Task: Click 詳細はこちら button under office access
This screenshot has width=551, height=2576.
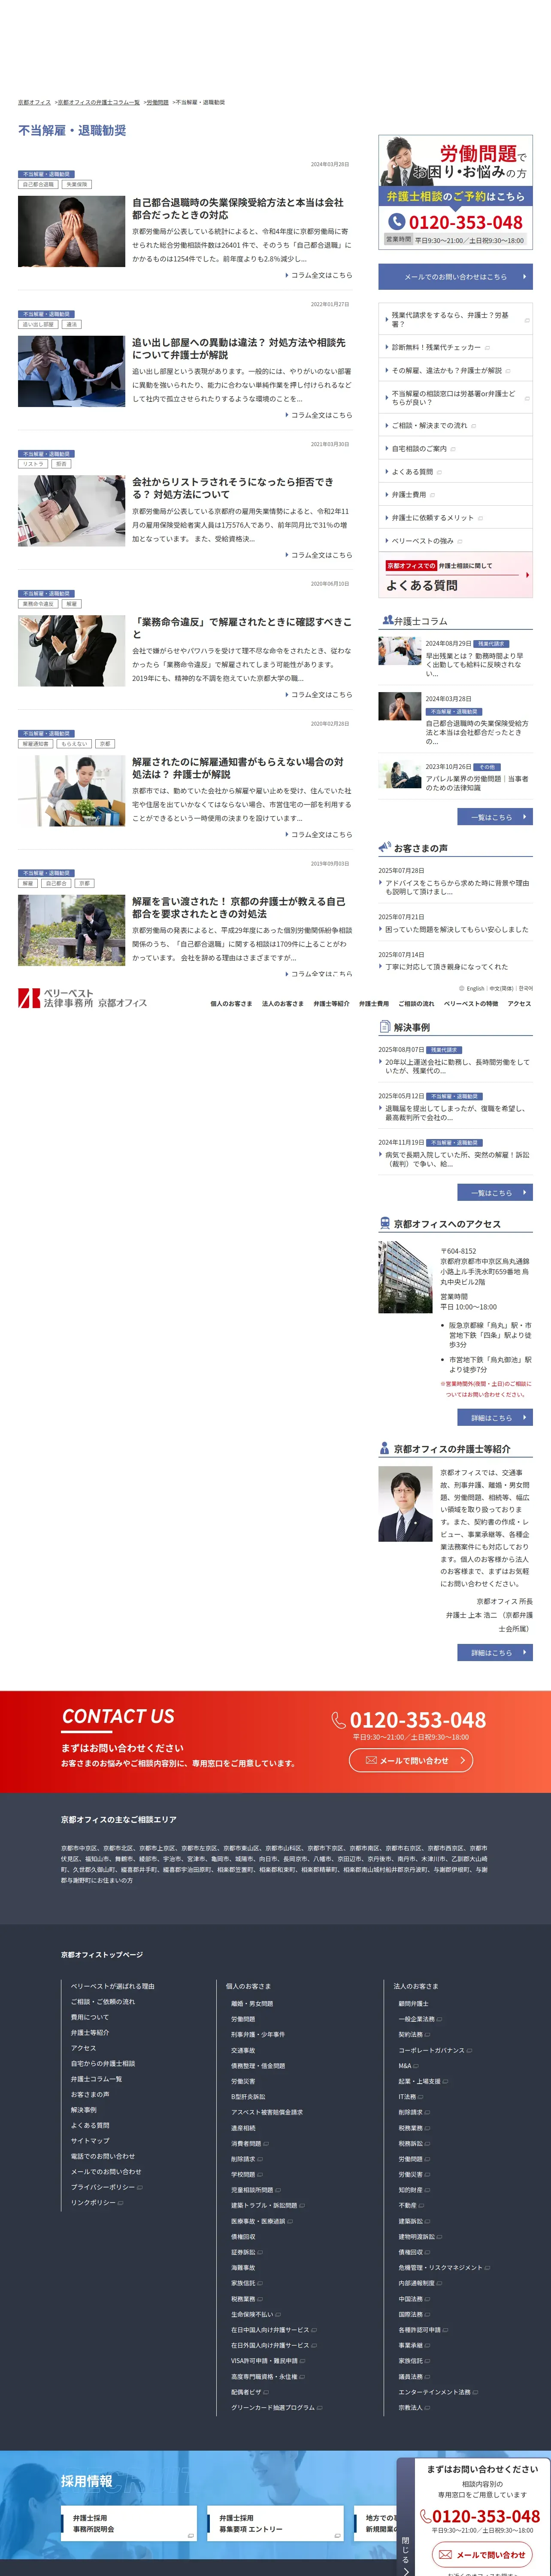Action: click(495, 1417)
